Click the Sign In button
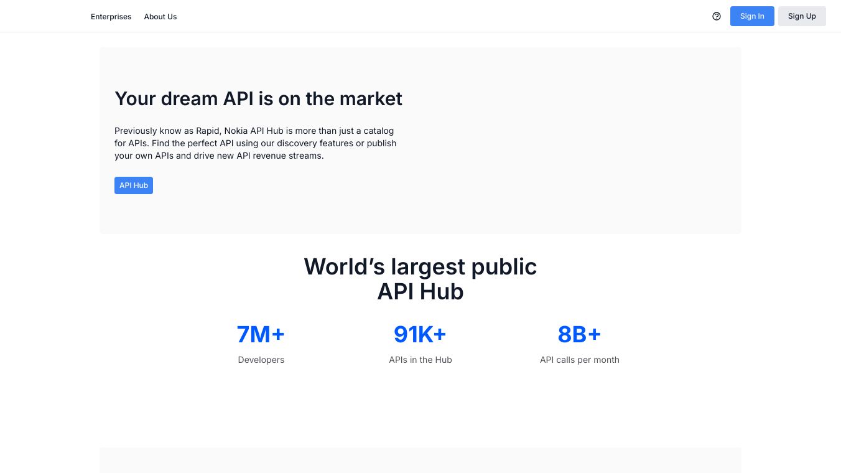 coord(752,16)
